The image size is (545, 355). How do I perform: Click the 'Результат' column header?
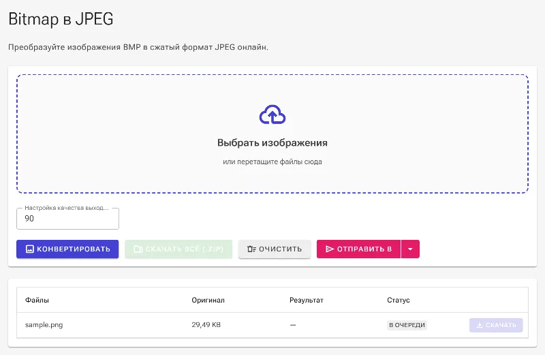pos(306,300)
